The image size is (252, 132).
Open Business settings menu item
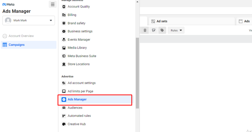pos(80,31)
